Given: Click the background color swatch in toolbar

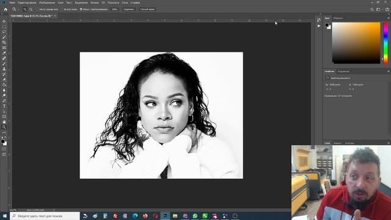Looking at the screenshot, I should coord(5,144).
